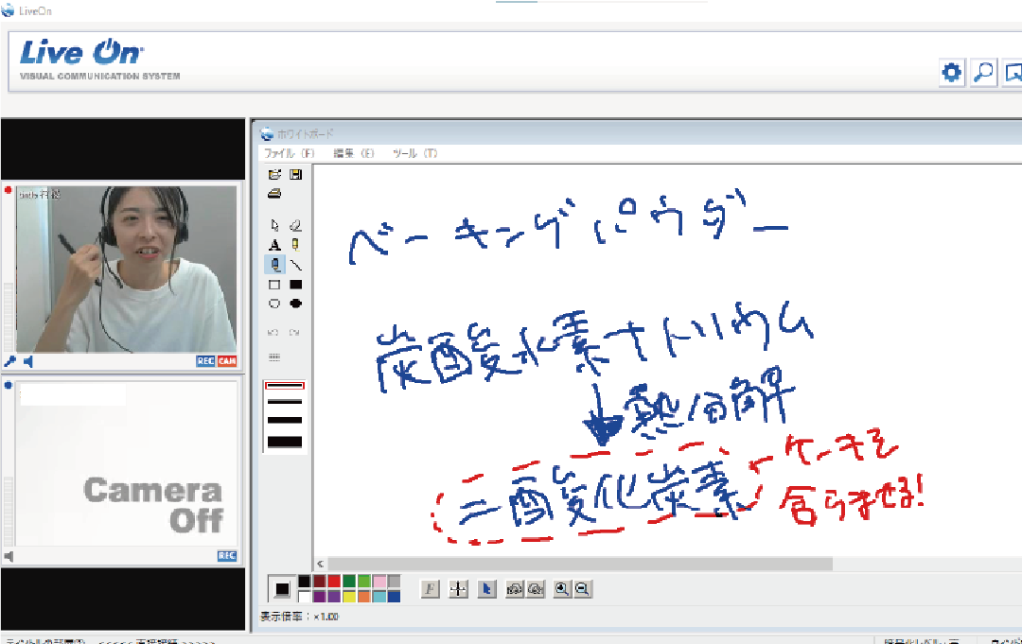Click the save disk icon in whiteboard
1022x644 pixels.
(295, 175)
